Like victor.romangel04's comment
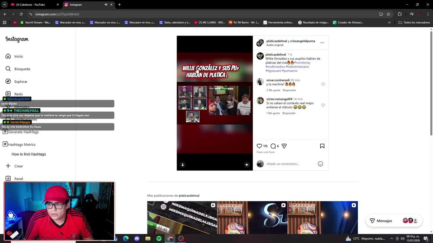The image size is (433, 243). (323, 105)
